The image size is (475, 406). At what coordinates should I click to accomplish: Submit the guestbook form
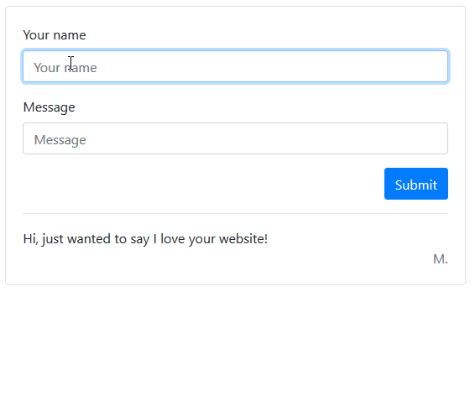coord(416,184)
